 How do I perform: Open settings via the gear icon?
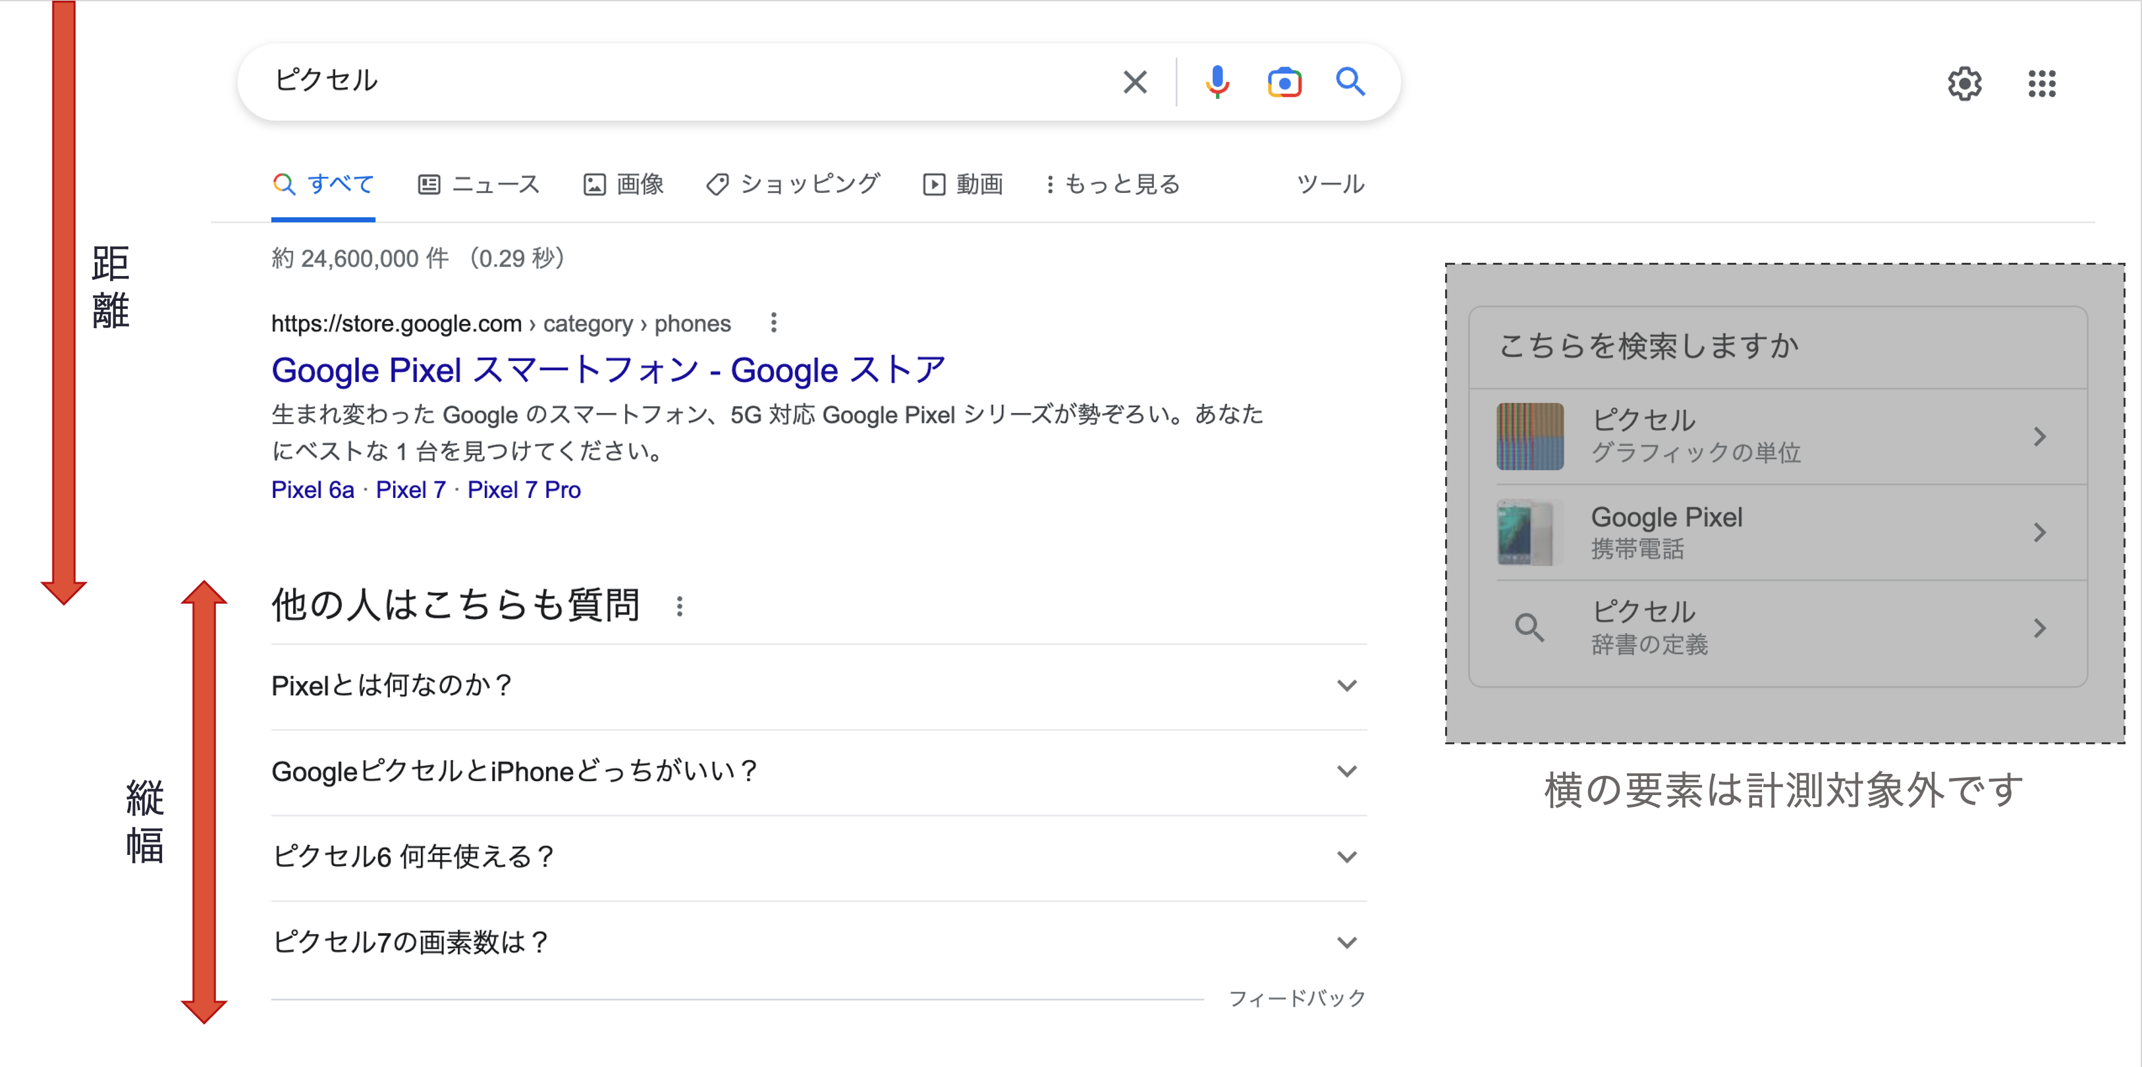(x=1964, y=83)
